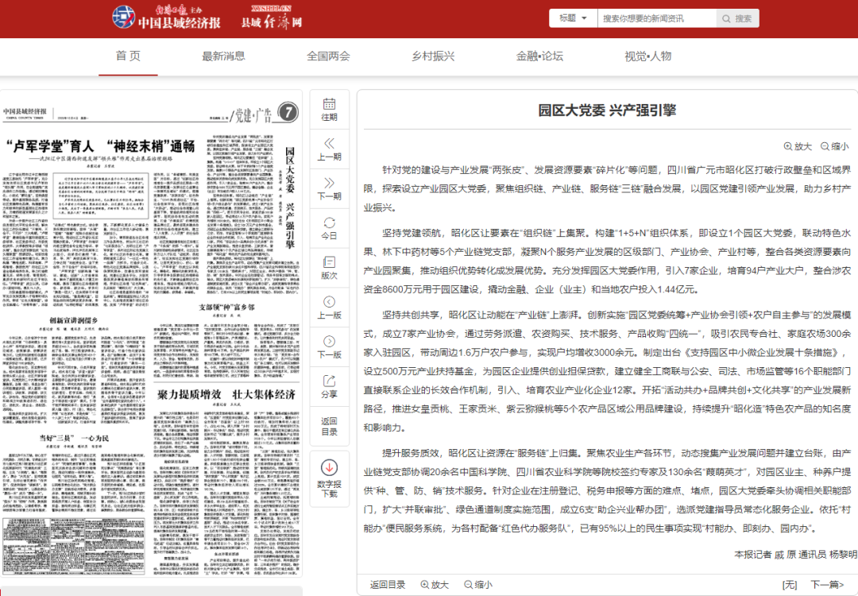The image size is (858, 596).
Task: Go to the 首页 tab
Action: point(128,56)
